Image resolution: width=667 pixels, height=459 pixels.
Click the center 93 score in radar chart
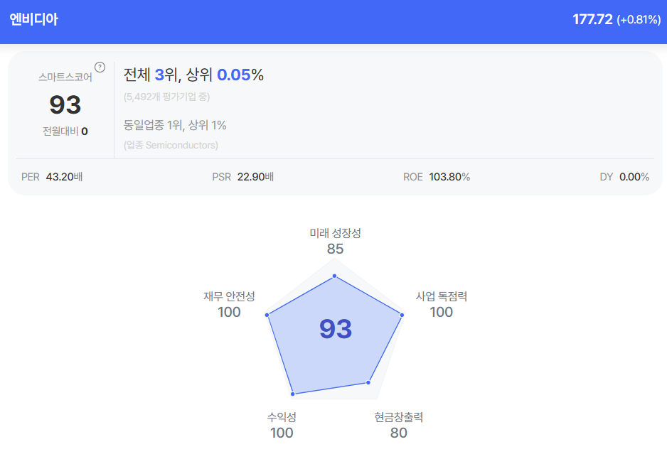pyautogui.click(x=335, y=329)
